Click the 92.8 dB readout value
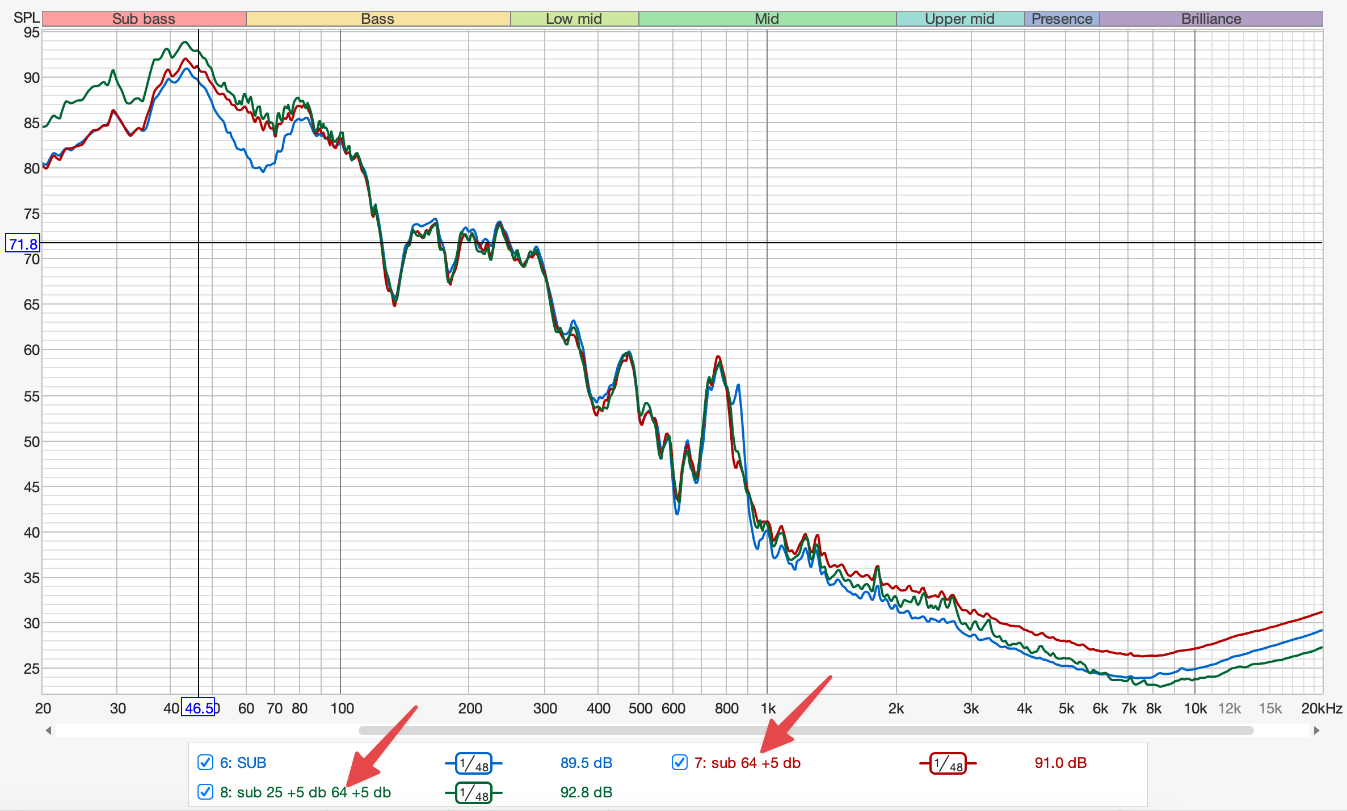Viewport: 1347px width, 811px height. [586, 792]
